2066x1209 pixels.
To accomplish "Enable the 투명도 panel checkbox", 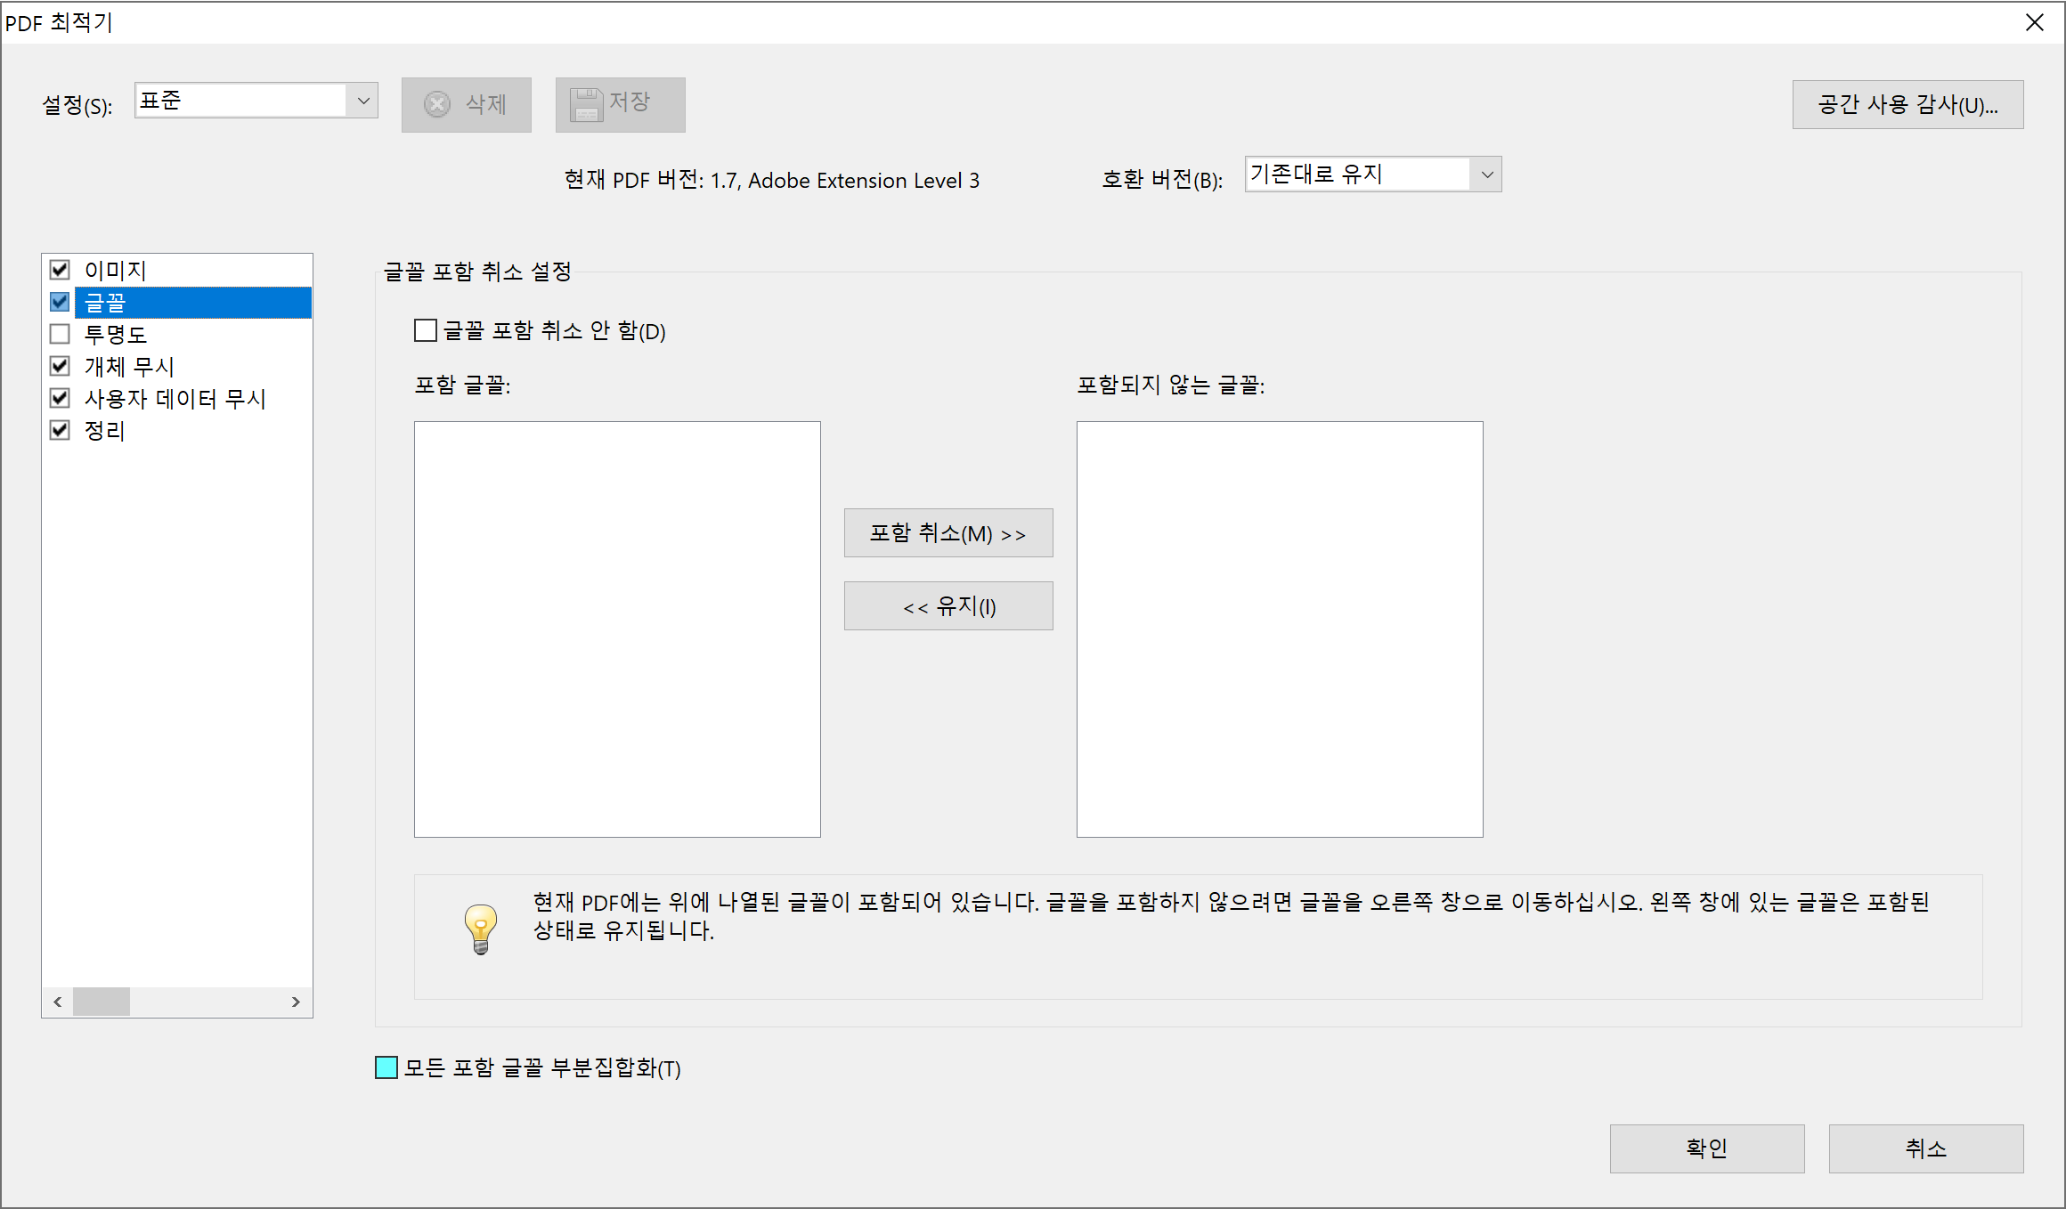I will pyautogui.click(x=60, y=335).
